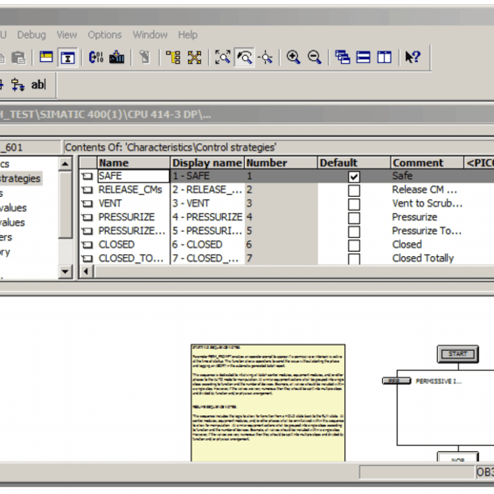
Task: Check Default for the PRESSURIZE strategy
Action: click(x=354, y=218)
